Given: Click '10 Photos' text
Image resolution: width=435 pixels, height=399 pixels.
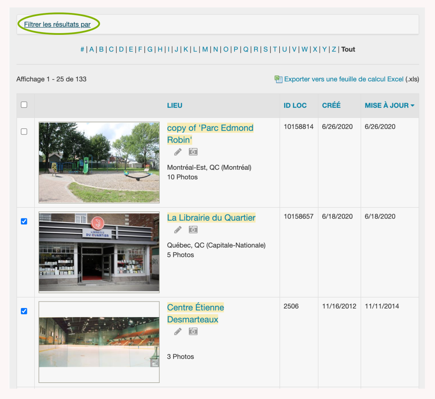Looking at the screenshot, I should click(182, 177).
